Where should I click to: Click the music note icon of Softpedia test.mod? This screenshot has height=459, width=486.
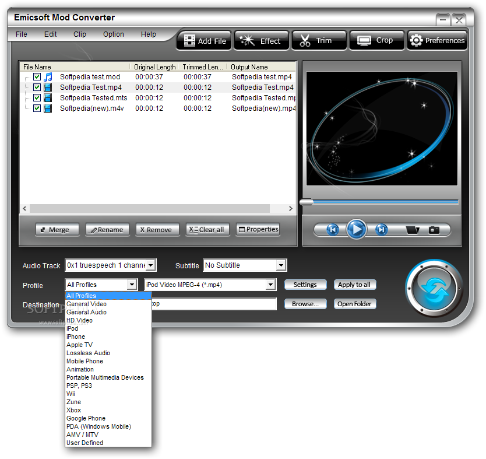(x=48, y=77)
